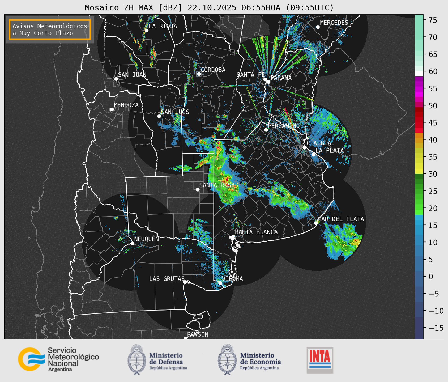Click the PERGAMINO city label
The height and width of the screenshot is (382, 448).
(284, 126)
